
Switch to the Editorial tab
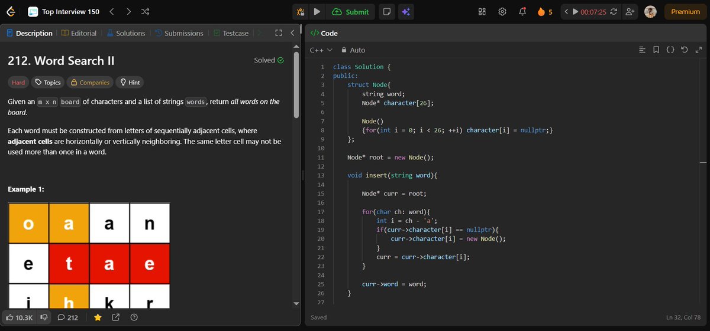[x=79, y=33]
